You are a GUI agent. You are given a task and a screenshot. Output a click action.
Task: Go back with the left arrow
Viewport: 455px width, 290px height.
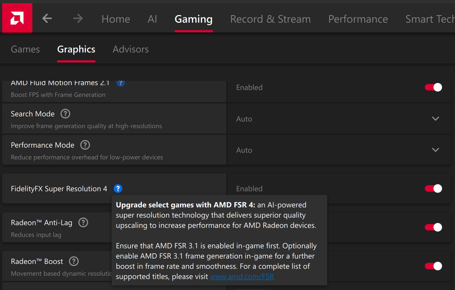tap(47, 19)
